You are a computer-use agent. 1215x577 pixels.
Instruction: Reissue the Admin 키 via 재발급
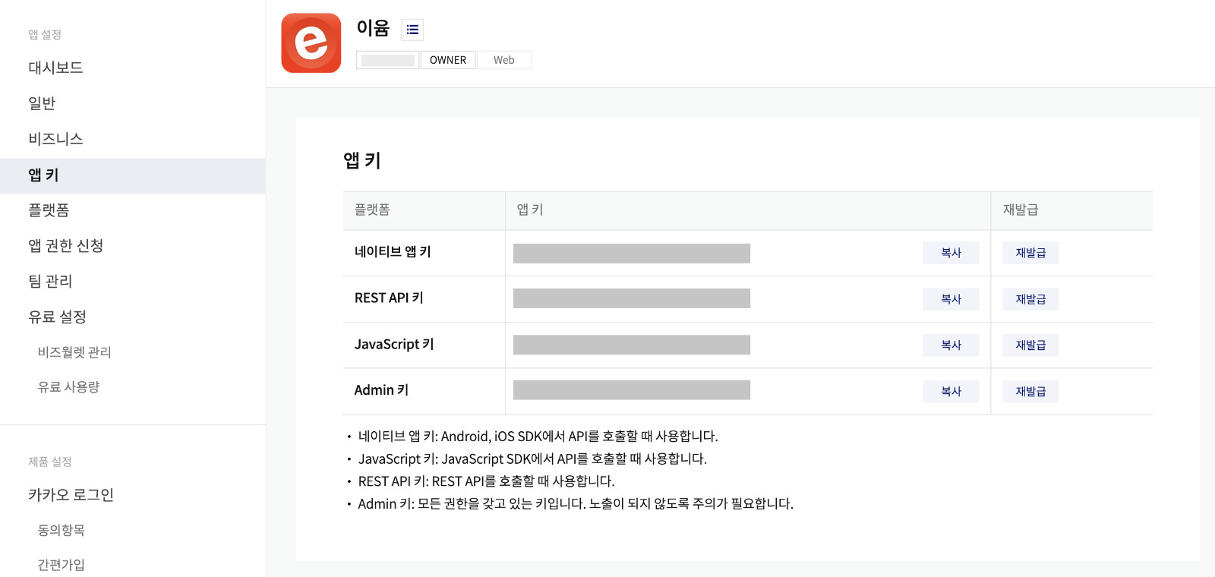(x=1030, y=392)
